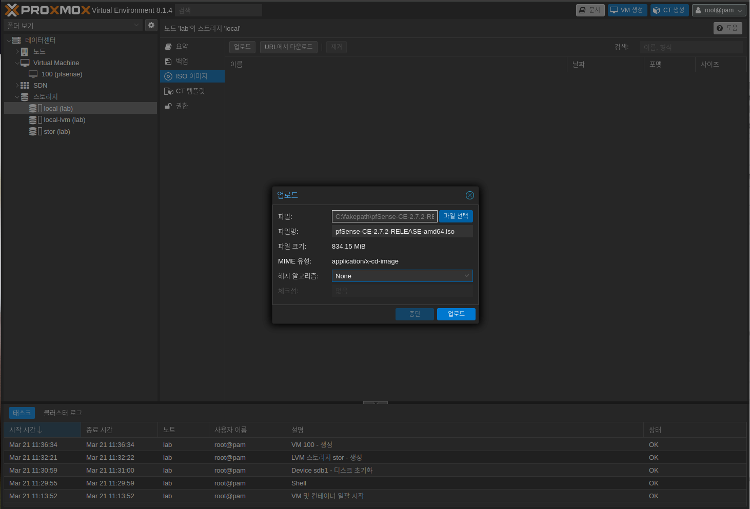Viewport: 750px width, 509px height.
Task: Click the size column header
Action: 721,64
